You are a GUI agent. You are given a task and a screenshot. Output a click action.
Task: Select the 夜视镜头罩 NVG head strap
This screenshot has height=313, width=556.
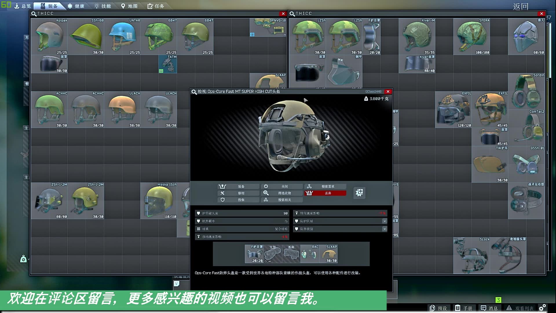[x=508, y=255]
